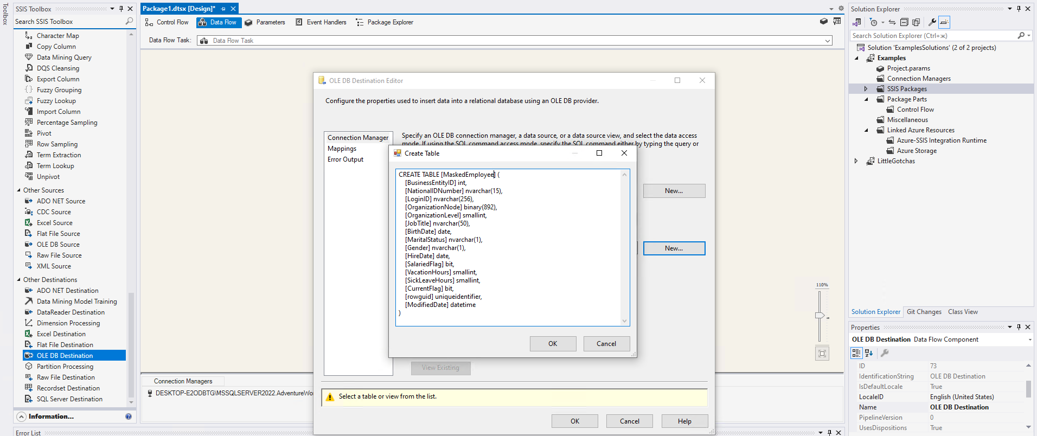
Task: Click the Search Solution Explorer field
Action: click(x=933, y=36)
